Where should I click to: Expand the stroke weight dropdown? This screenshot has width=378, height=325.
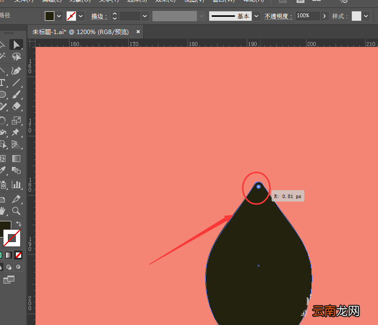pos(145,16)
